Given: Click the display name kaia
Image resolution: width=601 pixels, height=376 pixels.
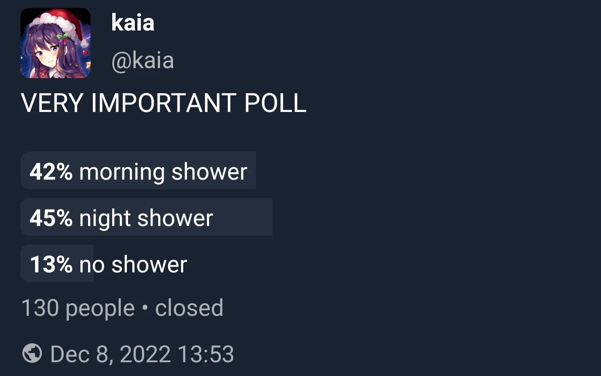Looking at the screenshot, I should tap(133, 23).
